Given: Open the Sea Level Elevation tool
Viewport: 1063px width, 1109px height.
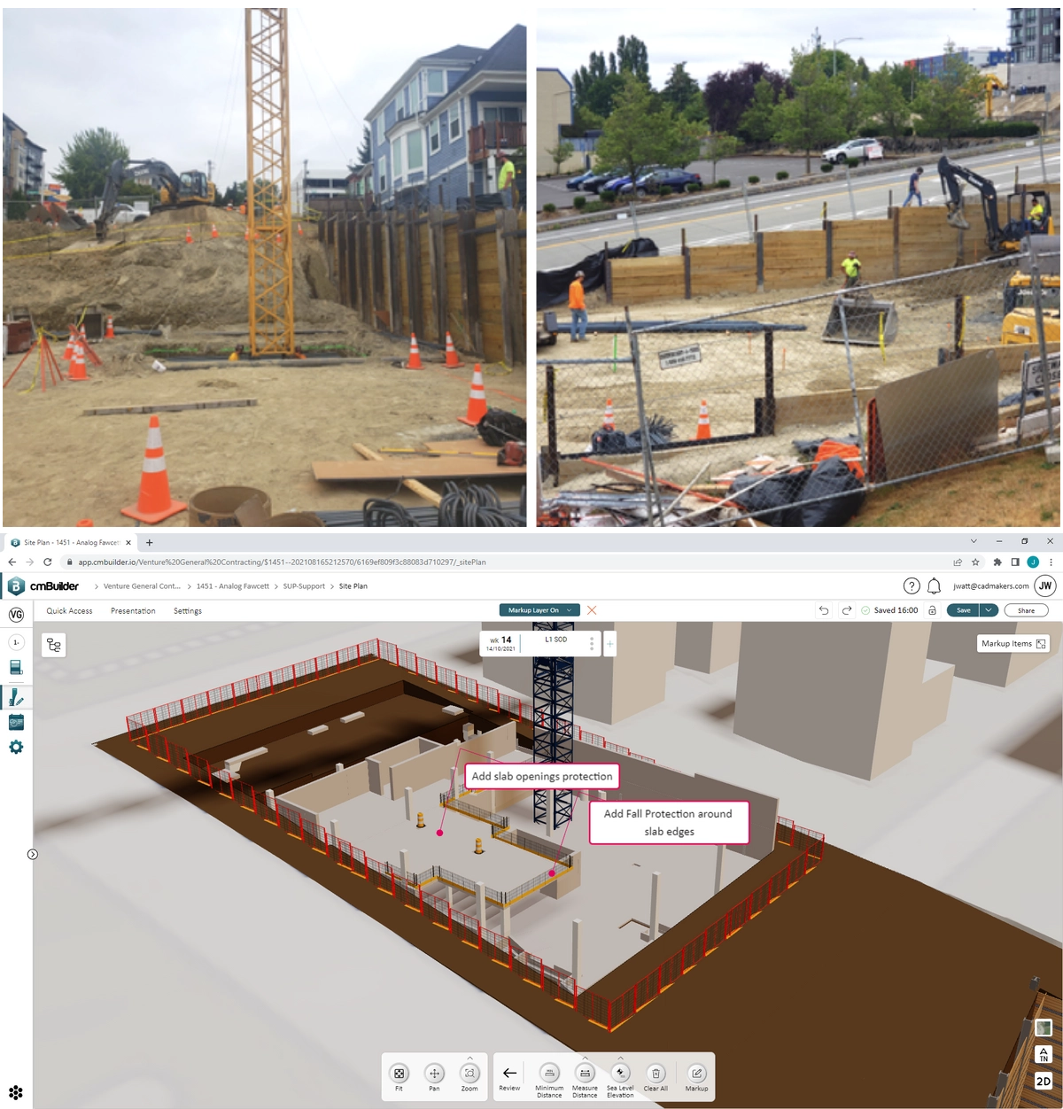Looking at the screenshot, I should 620,1074.
